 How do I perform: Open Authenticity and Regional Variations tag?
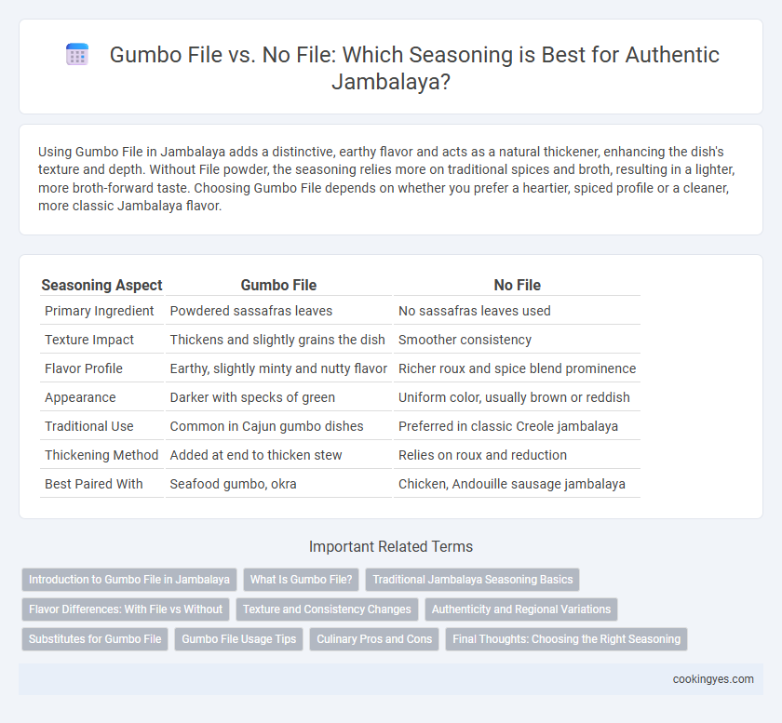[x=521, y=609]
